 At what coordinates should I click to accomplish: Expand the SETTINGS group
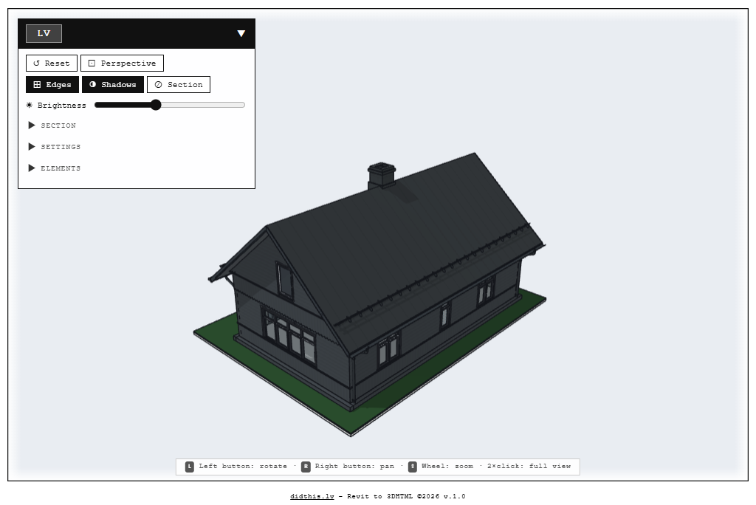click(55, 147)
